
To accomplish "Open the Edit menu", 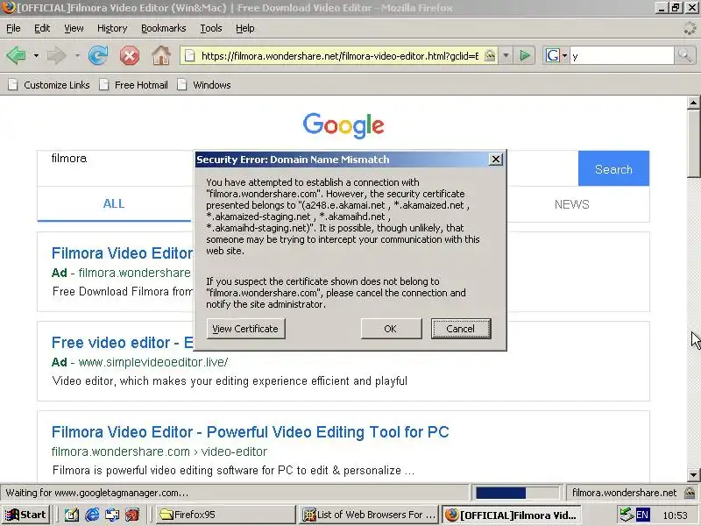I will (42, 28).
